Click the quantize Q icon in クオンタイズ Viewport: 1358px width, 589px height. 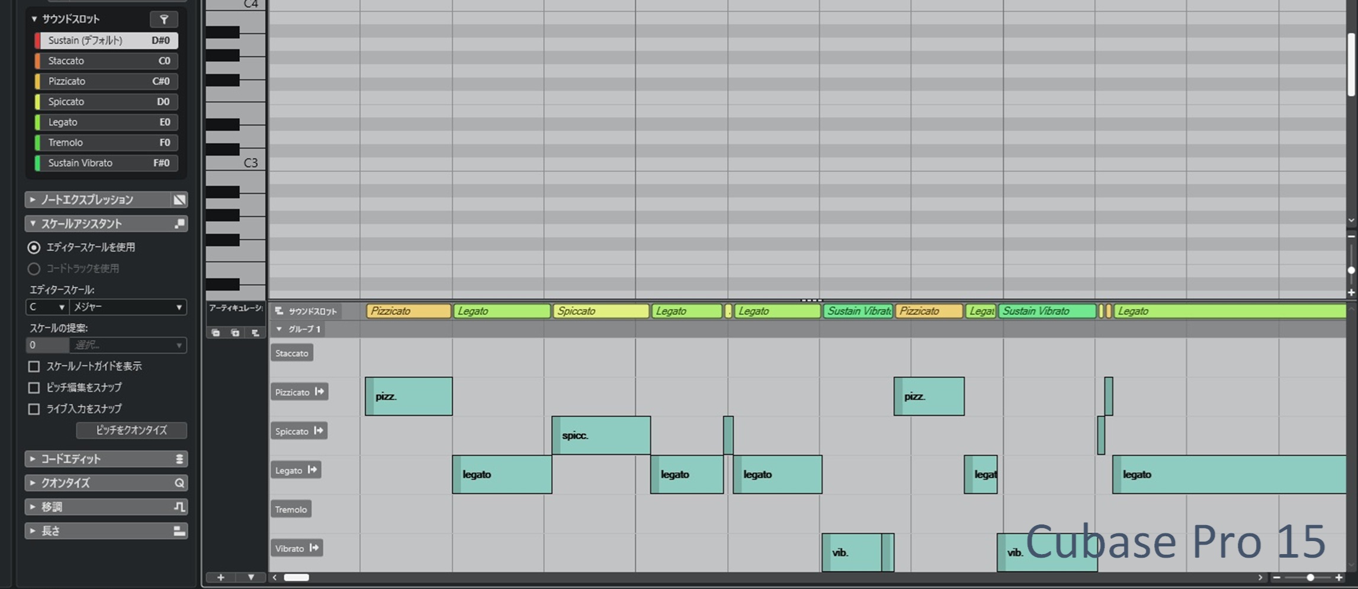tap(179, 483)
